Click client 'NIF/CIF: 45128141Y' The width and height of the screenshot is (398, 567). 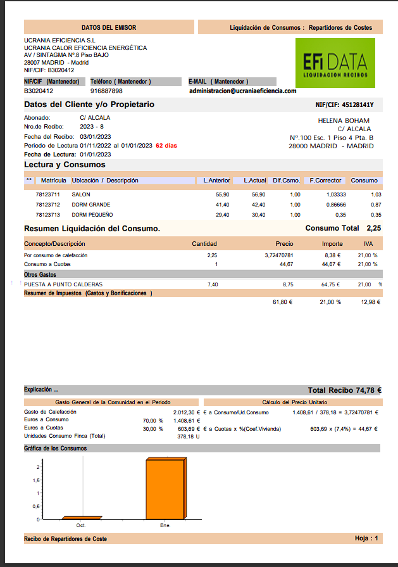point(345,105)
